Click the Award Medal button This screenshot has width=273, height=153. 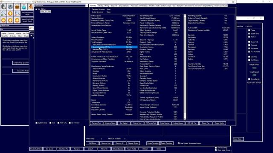pos(131,149)
